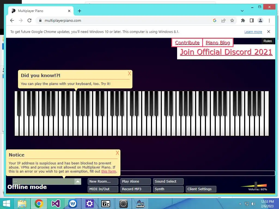Screen dimensions: 279x209
Task: Open Google icon in address bar
Action: (215, 20)
